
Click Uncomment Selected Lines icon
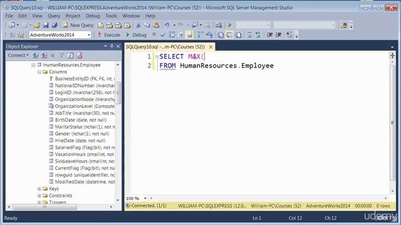258,35
